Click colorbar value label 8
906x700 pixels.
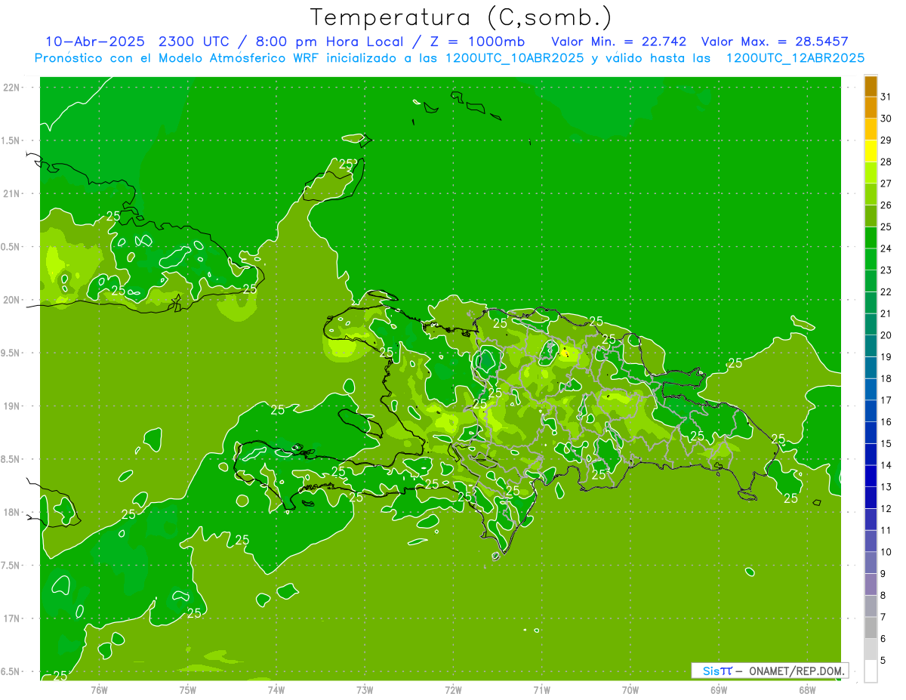pyautogui.click(x=883, y=596)
